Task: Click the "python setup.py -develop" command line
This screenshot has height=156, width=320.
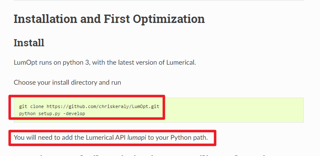Action: click(x=52, y=113)
